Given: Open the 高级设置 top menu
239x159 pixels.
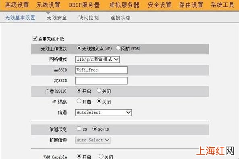Looking at the screenshot, I should pyautogui.click(x=17, y=5).
